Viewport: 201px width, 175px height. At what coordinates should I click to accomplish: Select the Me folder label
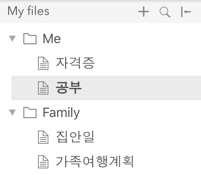coord(52,39)
